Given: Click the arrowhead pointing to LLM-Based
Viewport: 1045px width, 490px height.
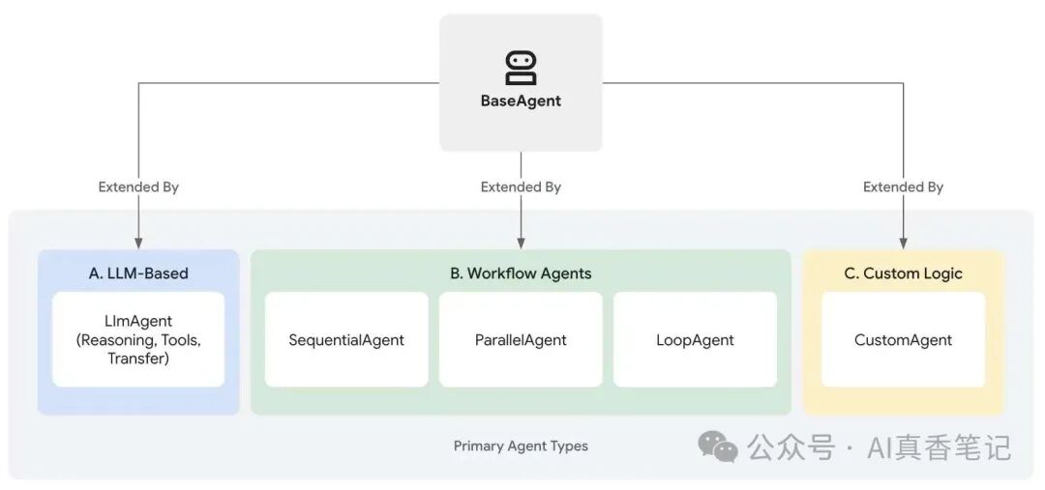Looking at the screenshot, I should tap(138, 243).
